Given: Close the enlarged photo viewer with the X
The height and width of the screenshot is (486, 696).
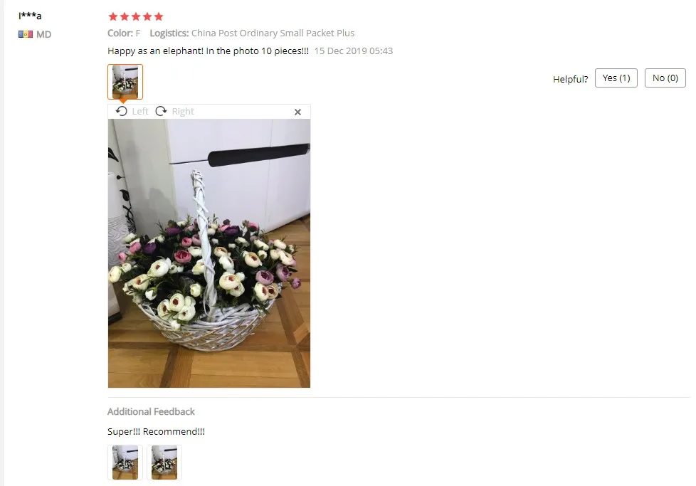Looking at the screenshot, I should click(298, 112).
